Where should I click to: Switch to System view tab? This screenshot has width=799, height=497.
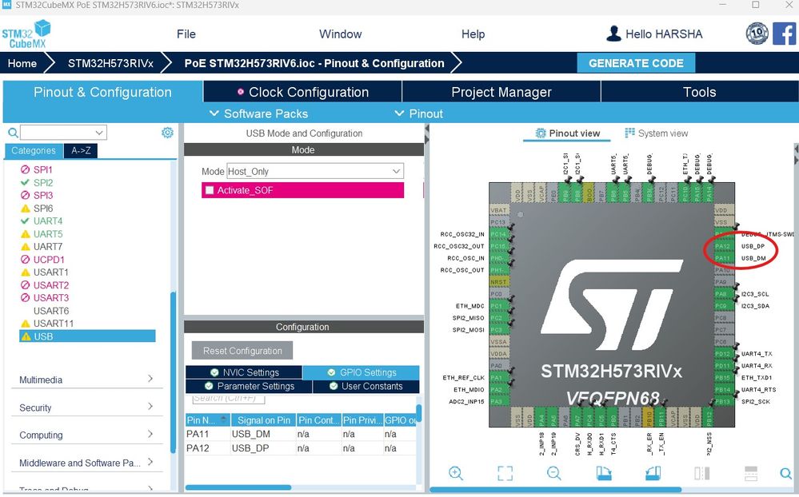657,133
